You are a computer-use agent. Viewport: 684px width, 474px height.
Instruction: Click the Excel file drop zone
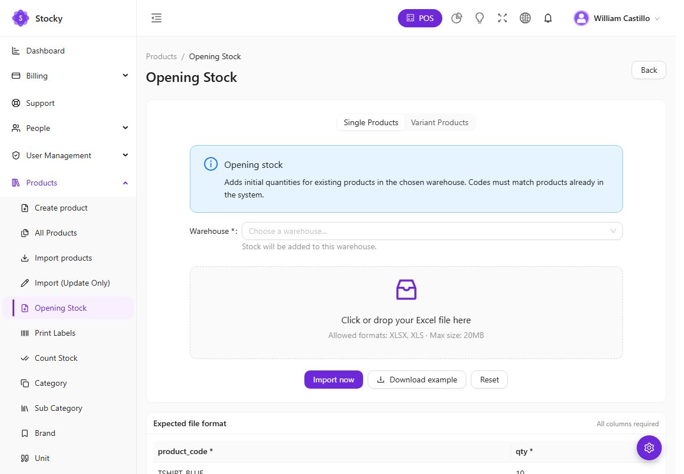pos(406,312)
